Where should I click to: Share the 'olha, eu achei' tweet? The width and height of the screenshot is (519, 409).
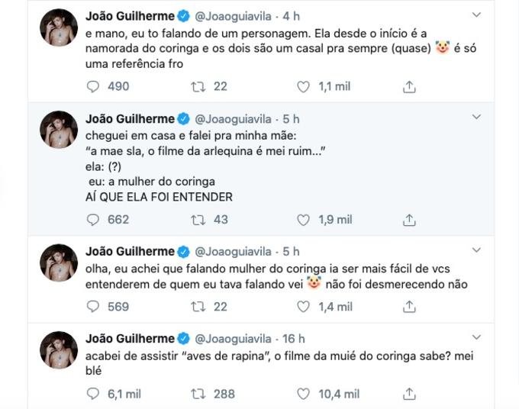coord(409,307)
